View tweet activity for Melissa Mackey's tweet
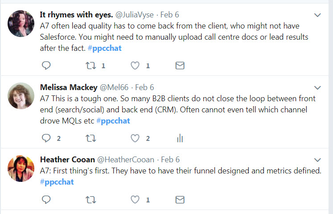 (x=180, y=138)
